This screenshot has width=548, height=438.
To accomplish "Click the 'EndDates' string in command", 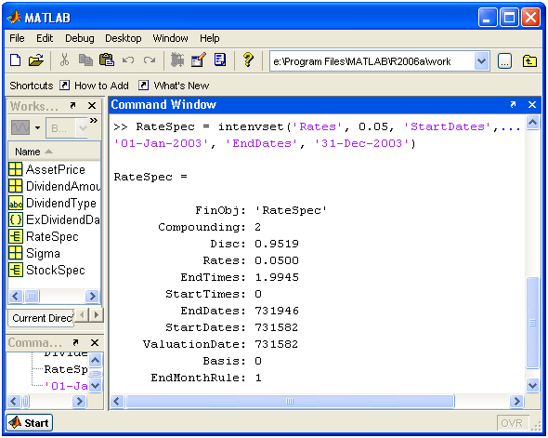I will 261,143.
